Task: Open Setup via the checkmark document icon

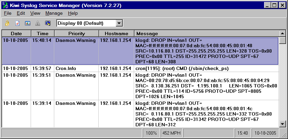Action: [18, 23]
